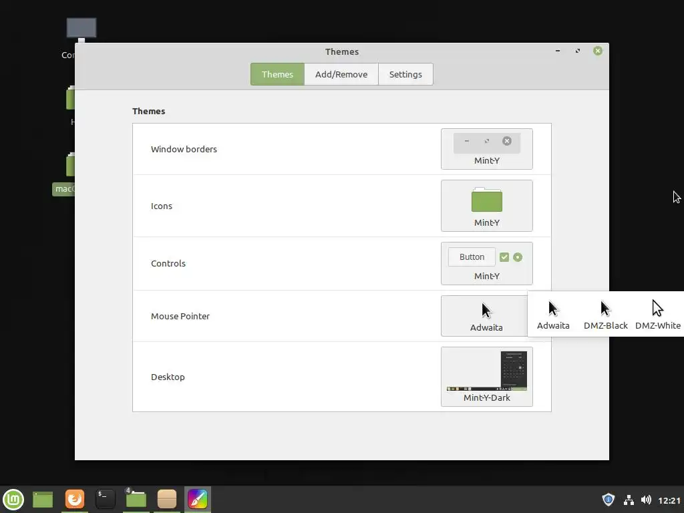Click the Mouse Pointer Adwaita chooser button
The image size is (684, 513).
pyautogui.click(x=484, y=316)
